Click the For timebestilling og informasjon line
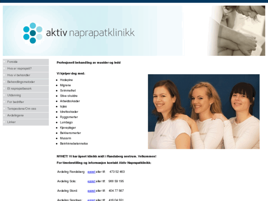 [104, 163]
